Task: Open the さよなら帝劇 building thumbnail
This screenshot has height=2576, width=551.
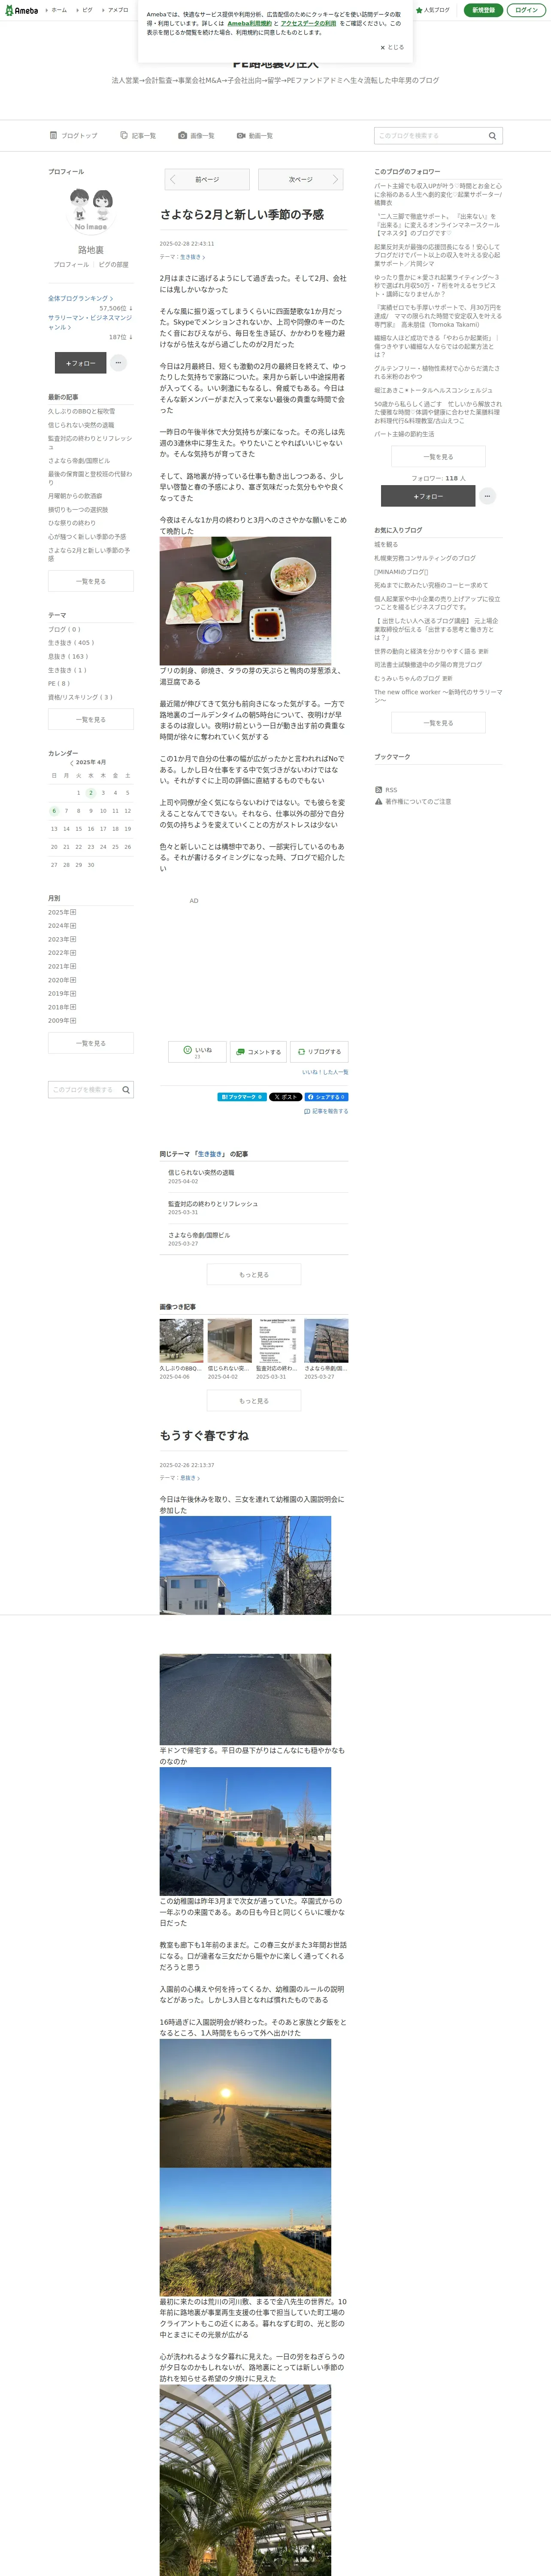Action: [326, 1341]
